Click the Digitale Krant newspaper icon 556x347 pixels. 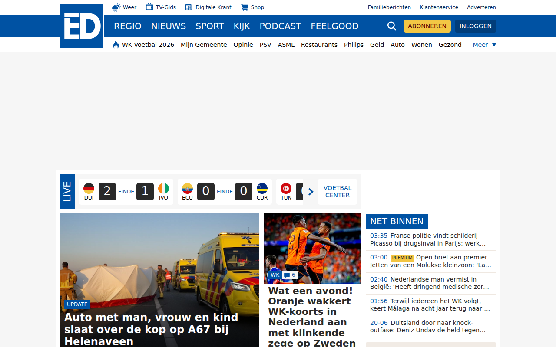coord(189,7)
